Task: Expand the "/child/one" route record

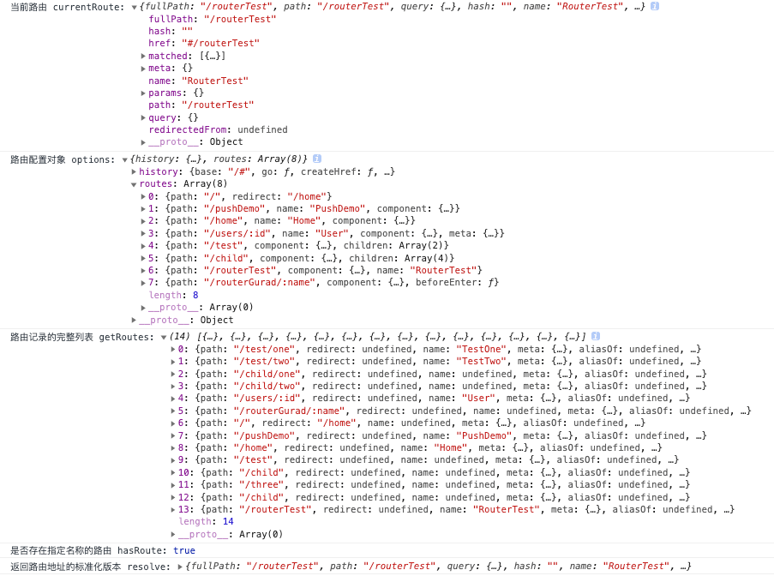Action: pyautogui.click(x=173, y=374)
